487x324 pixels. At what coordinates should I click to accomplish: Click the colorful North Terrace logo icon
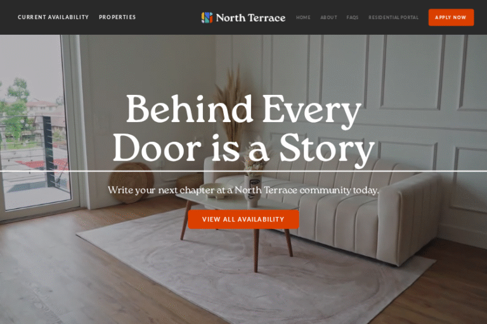pos(207,18)
